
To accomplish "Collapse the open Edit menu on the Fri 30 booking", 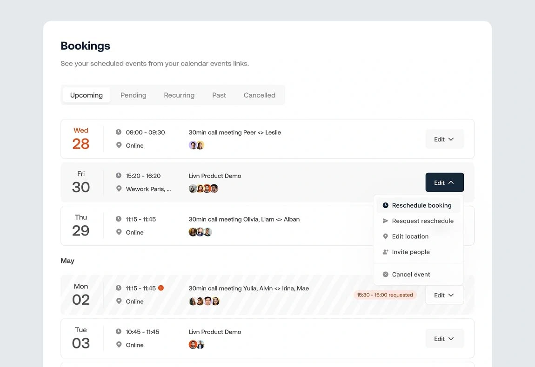I will pos(444,182).
